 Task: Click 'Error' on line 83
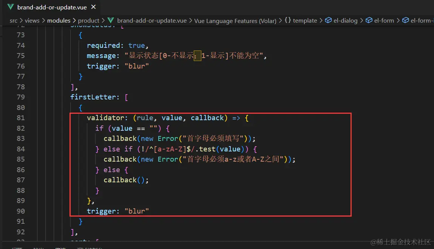pos(168,139)
